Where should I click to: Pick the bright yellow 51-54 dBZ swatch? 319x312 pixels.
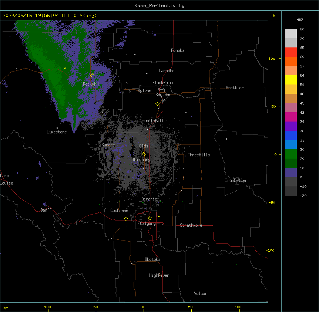click(x=291, y=80)
